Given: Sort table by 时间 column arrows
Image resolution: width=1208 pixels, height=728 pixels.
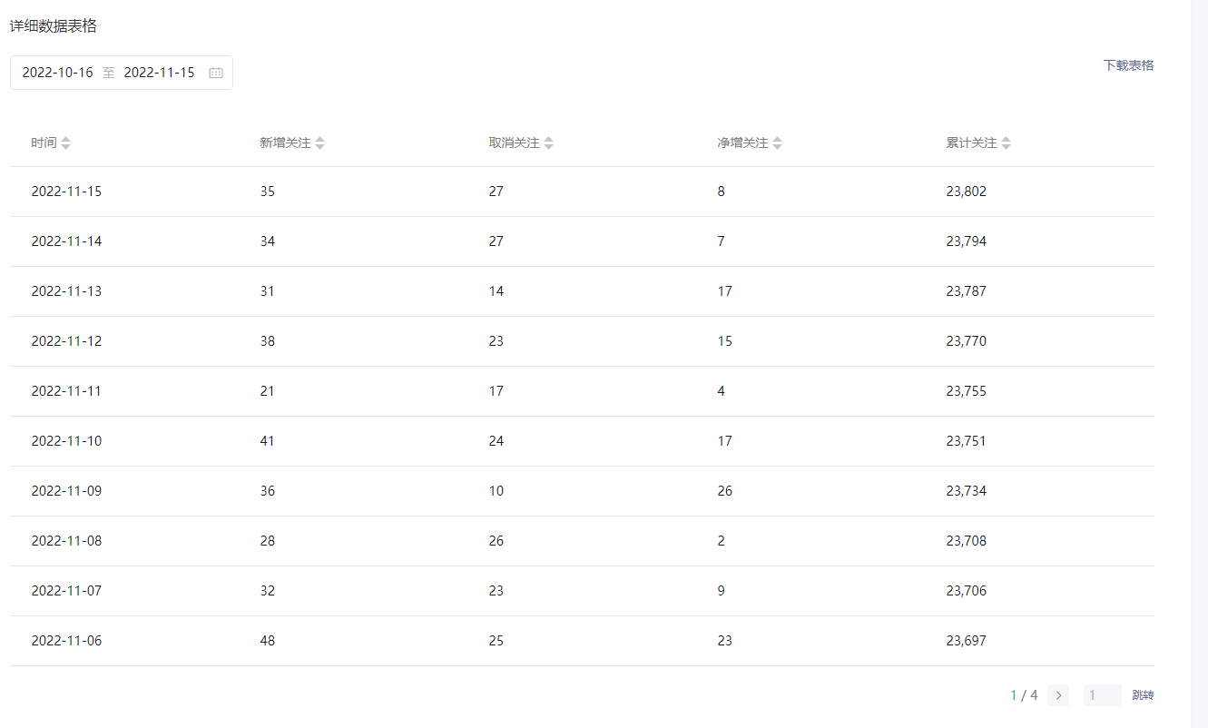Looking at the screenshot, I should (65, 143).
